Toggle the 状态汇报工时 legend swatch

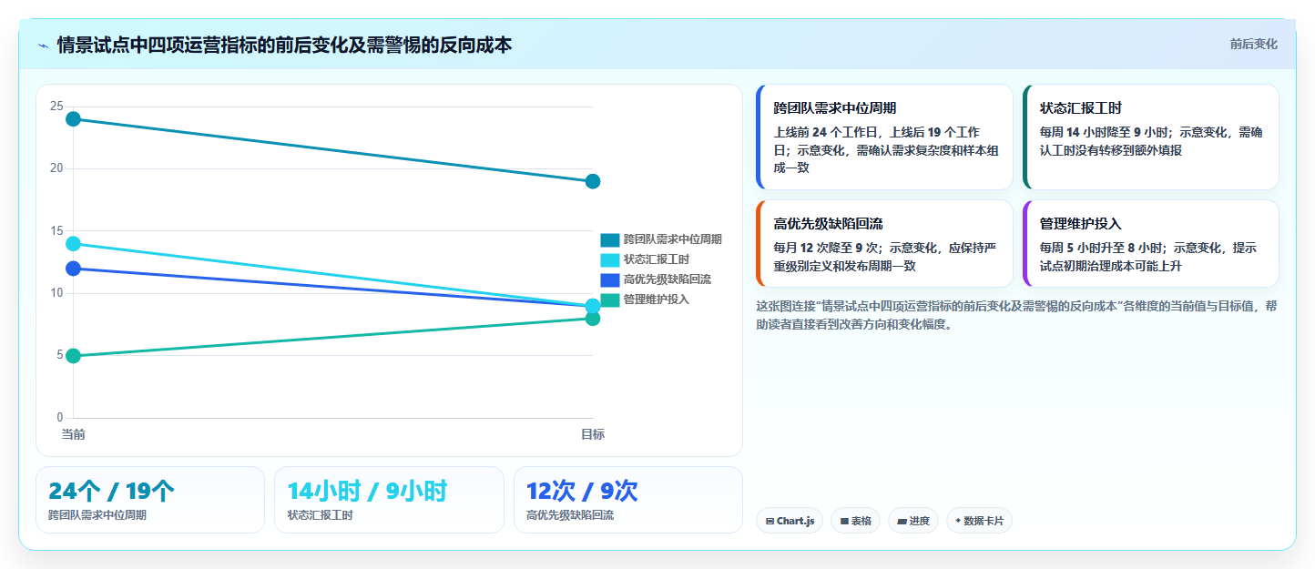pos(610,259)
